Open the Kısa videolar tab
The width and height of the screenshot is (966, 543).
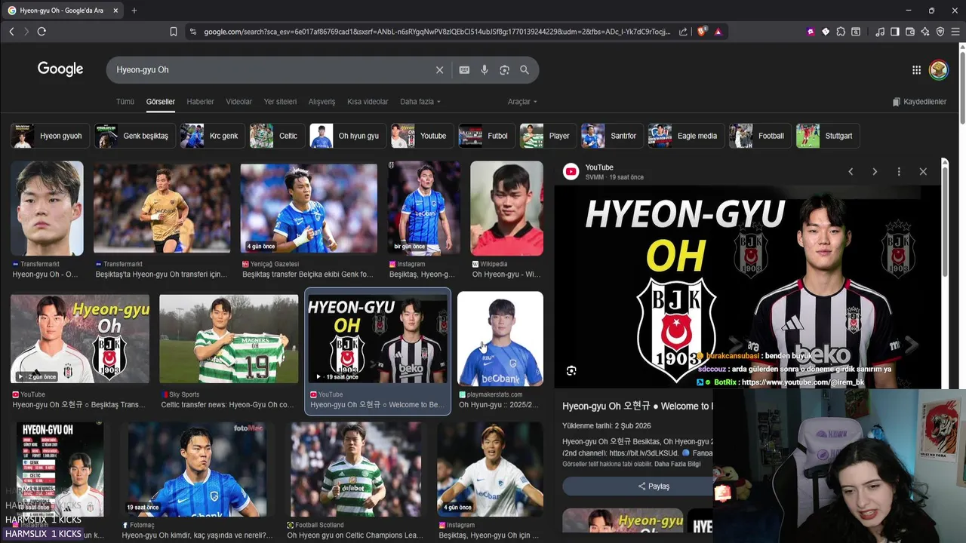[x=368, y=102]
